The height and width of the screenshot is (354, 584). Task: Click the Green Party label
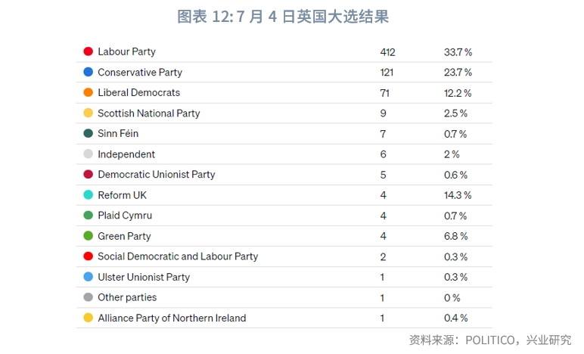124,236
